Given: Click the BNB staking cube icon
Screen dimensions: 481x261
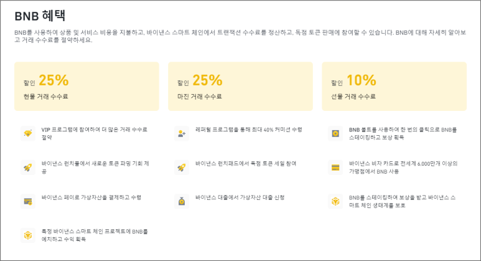Looking at the screenshot, I should point(335,201).
